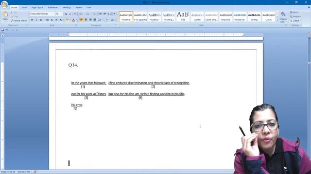Apply the Subtitle style
This screenshot has width=311, height=174.
pyautogui.click(x=197, y=16)
